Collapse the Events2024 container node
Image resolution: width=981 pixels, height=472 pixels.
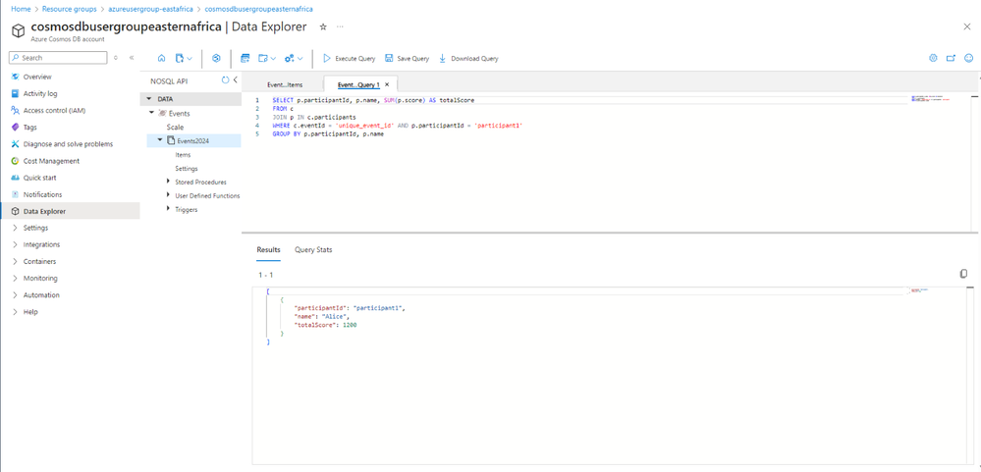[159, 140]
